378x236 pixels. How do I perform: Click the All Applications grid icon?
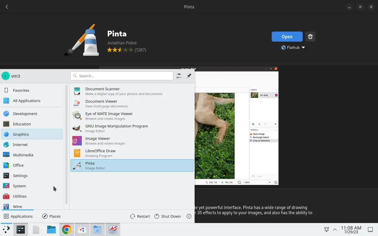(6, 101)
